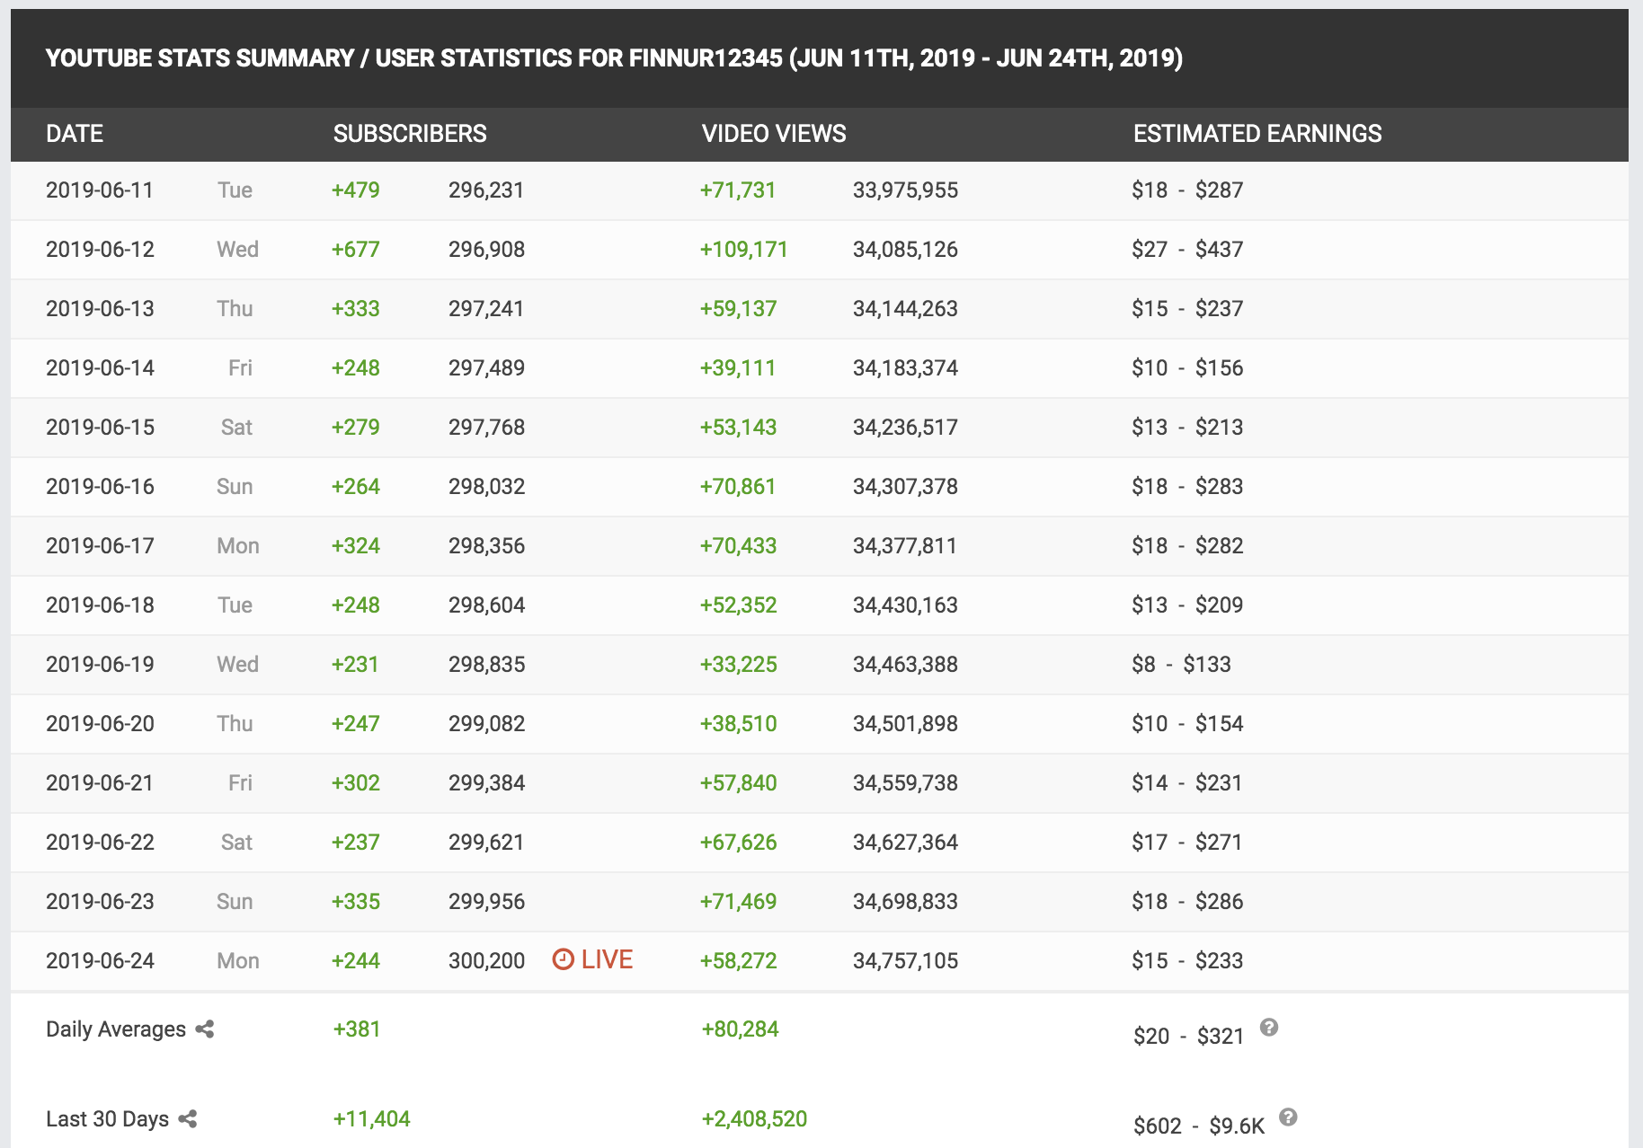The height and width of the screenshot is (1148, 1643).
Task: Click the subscriber total 300,200
Action: [x=486, y=961]
